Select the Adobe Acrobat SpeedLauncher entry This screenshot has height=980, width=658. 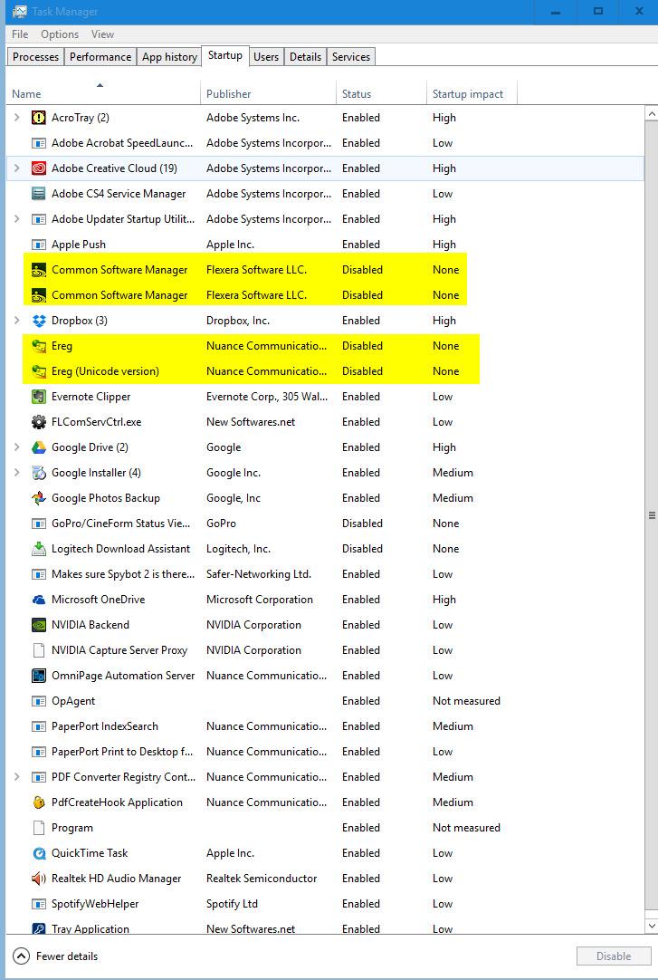[x=325, y=143]
